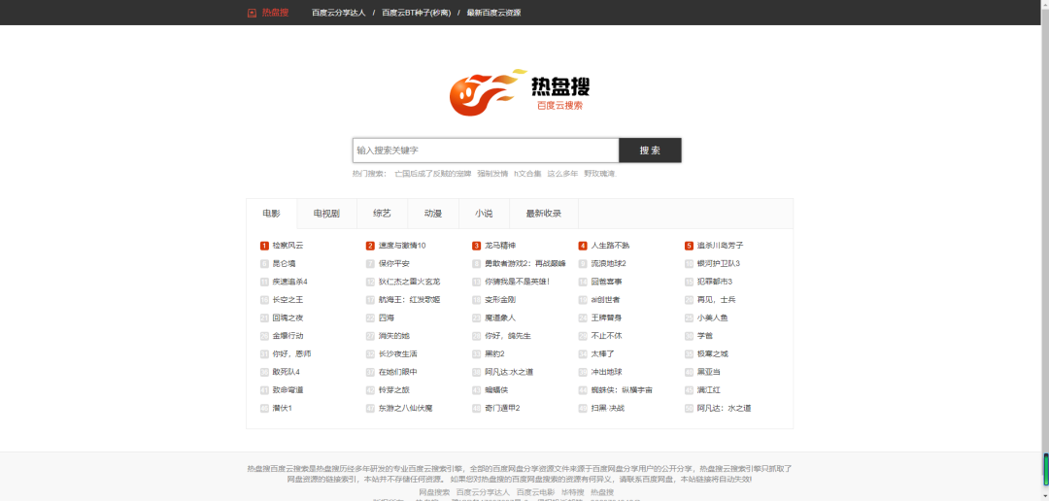Open ranked movie 人生路不熟
This screenshot has height=501, width=1049.
coord(611,246)
